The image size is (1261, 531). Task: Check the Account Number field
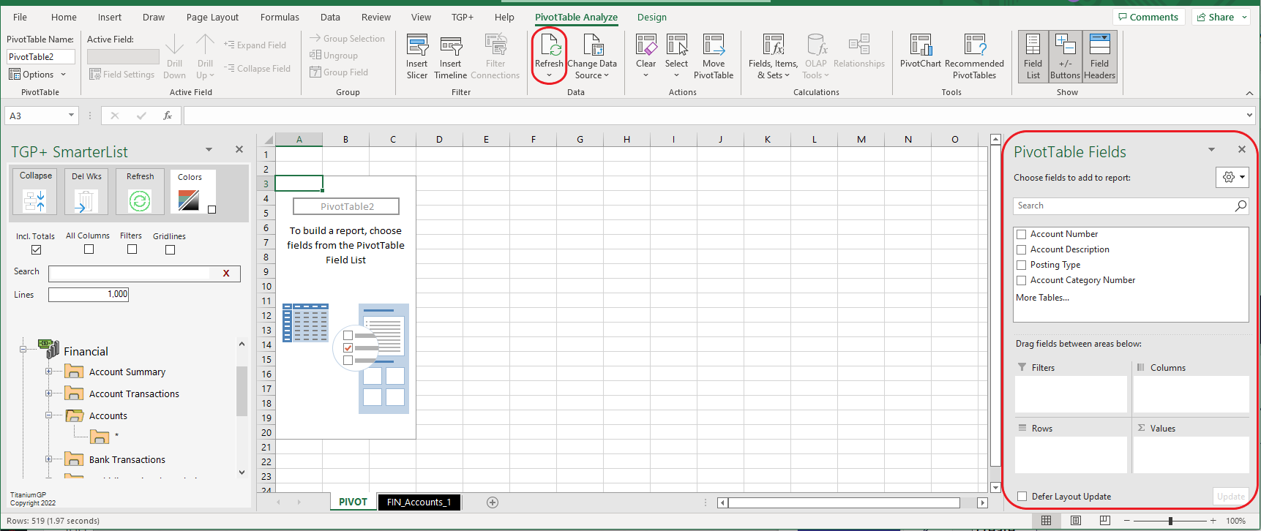(1021, 235)
